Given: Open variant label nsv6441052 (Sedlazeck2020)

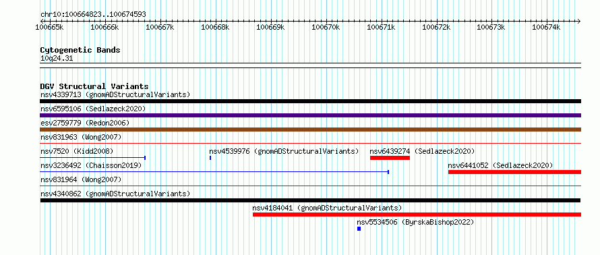Looking at the screenshot, I should (500, 165).
